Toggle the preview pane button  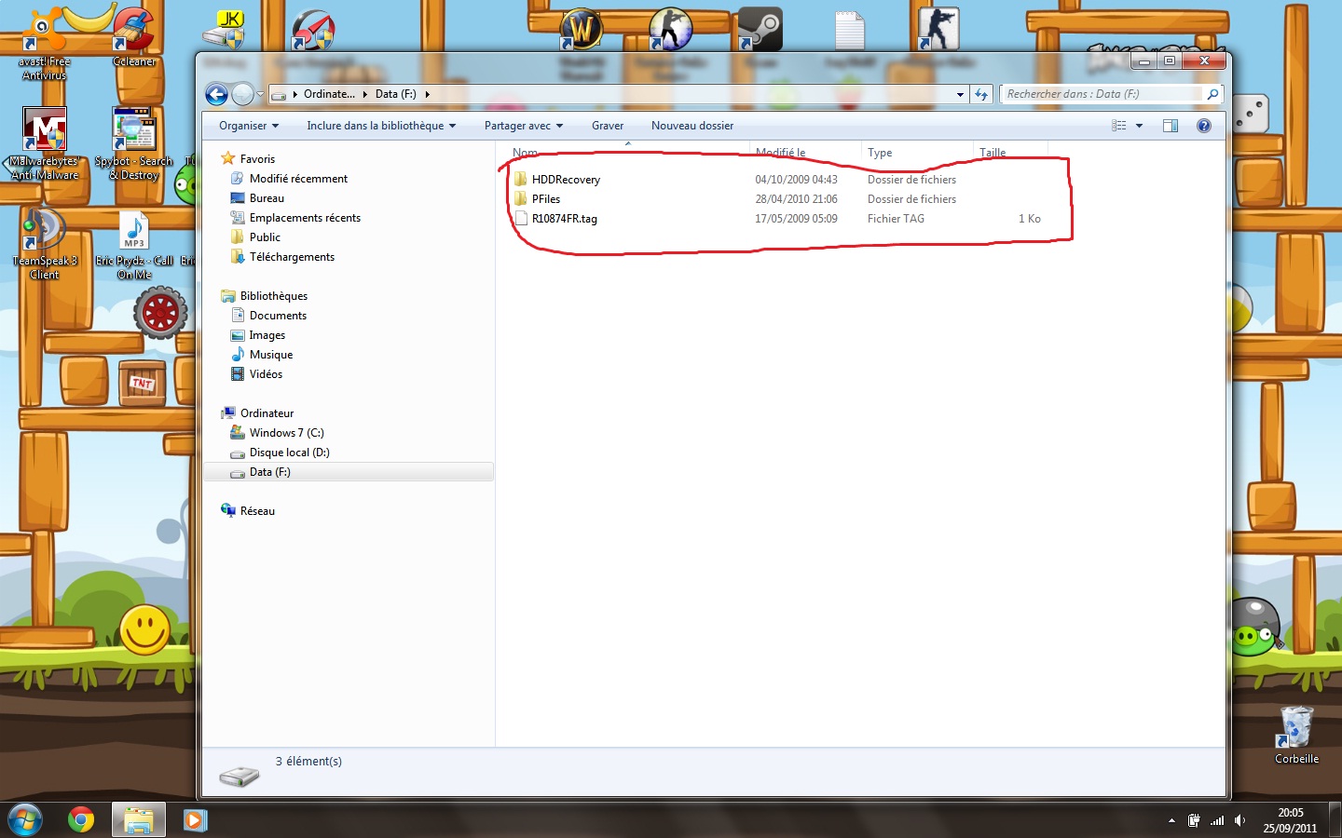(x=1171, y=126)
